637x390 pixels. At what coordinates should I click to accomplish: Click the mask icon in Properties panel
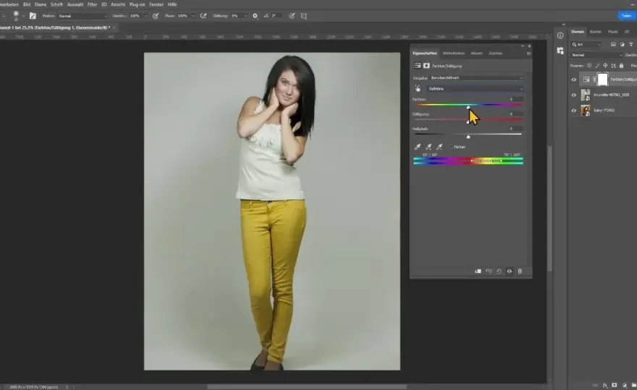[x=426, y=66]
